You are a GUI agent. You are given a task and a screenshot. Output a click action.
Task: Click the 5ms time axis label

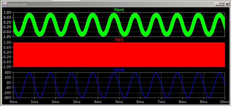point(119,102)
